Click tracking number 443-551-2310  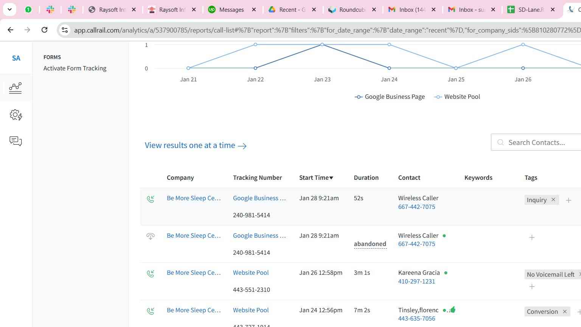[x=252, y=290]
